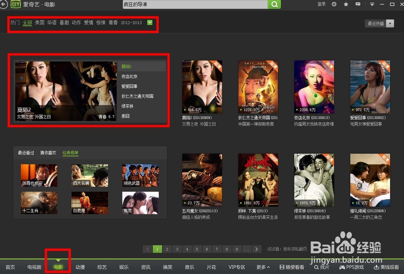Open viewing history via clock icon
Screen dimensions: 404x274
click(334, 4)
